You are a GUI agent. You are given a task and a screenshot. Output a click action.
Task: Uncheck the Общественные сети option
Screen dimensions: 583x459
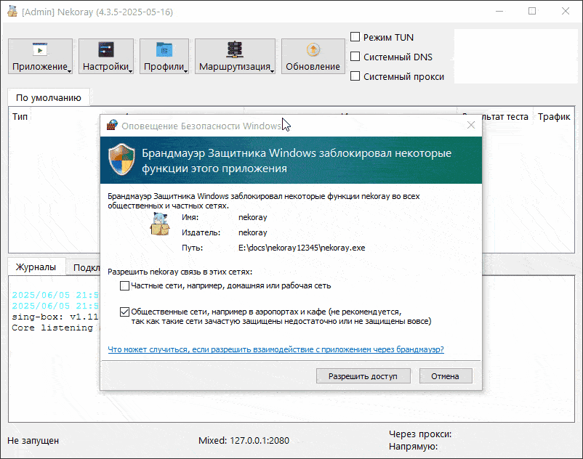click(125, 311)
